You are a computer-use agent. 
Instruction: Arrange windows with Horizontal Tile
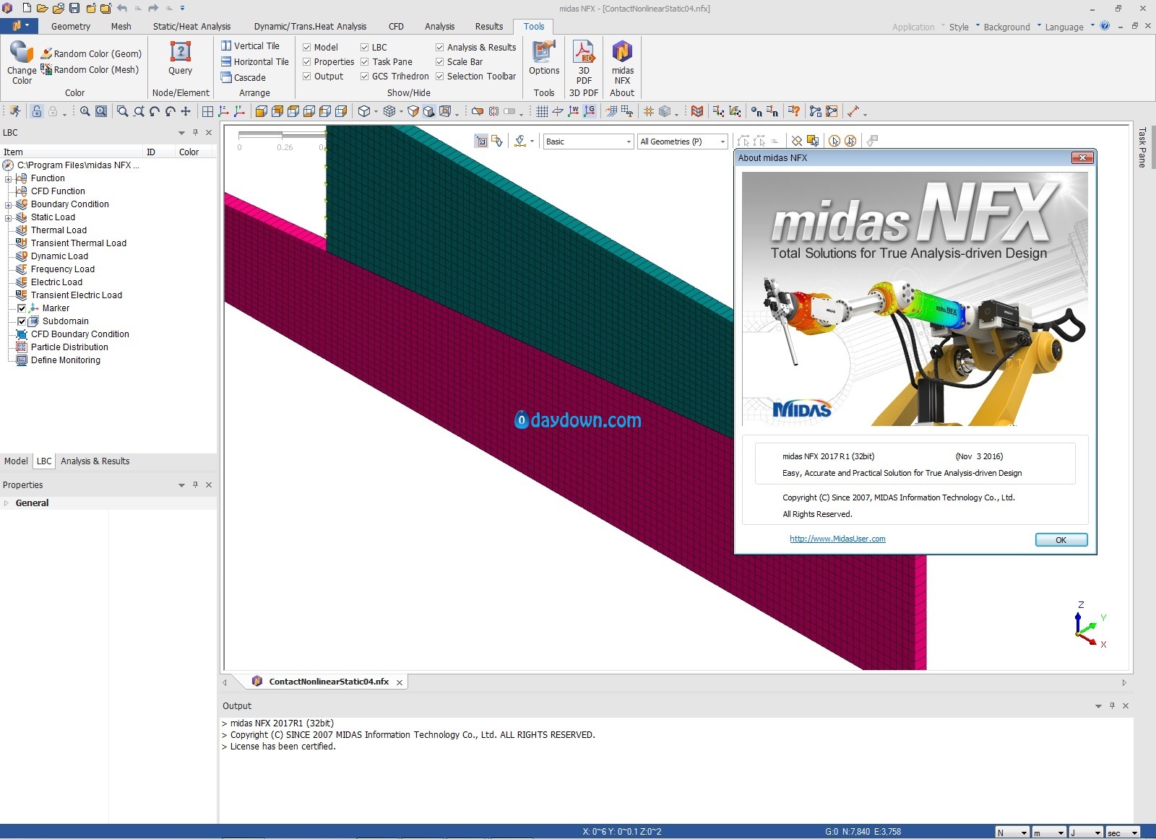(254, 61)
